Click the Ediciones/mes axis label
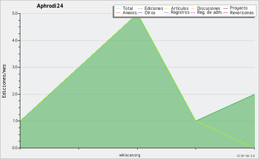Screen dimensions: 259x159 tap(4, 81)
